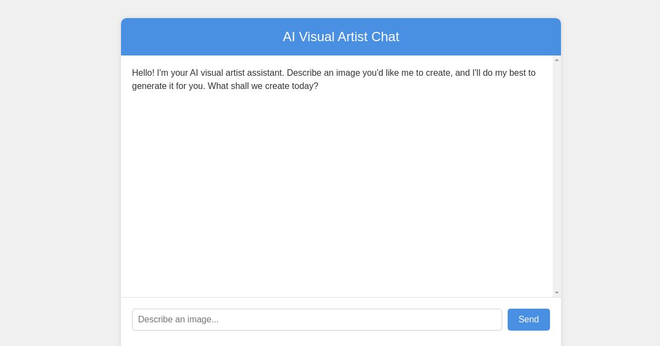Click the AI Visual Artist Chat header
This screenshot has height=346, width=660.
click(341, 37)
